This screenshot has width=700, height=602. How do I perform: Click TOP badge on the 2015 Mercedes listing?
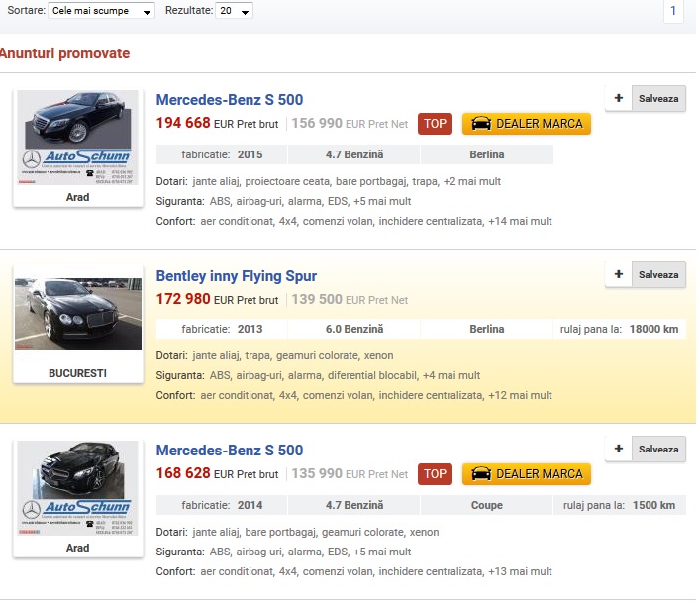point(435,124)
